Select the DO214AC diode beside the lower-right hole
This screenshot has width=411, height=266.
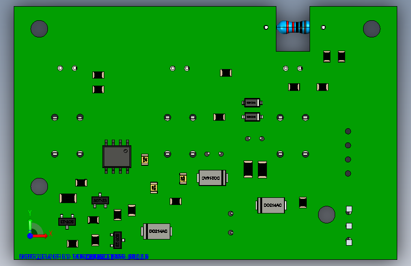coord(271,205)
